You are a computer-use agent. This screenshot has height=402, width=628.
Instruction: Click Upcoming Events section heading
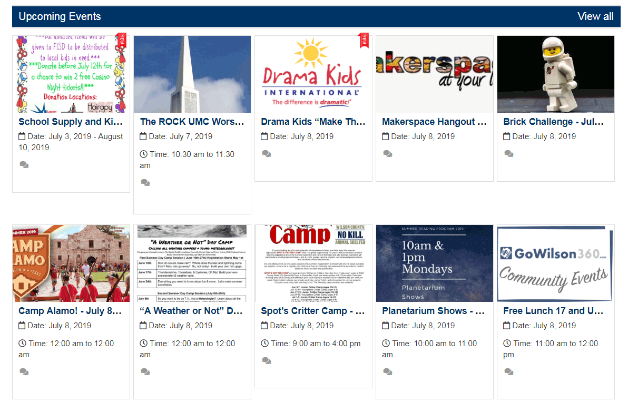pos(60,16)
